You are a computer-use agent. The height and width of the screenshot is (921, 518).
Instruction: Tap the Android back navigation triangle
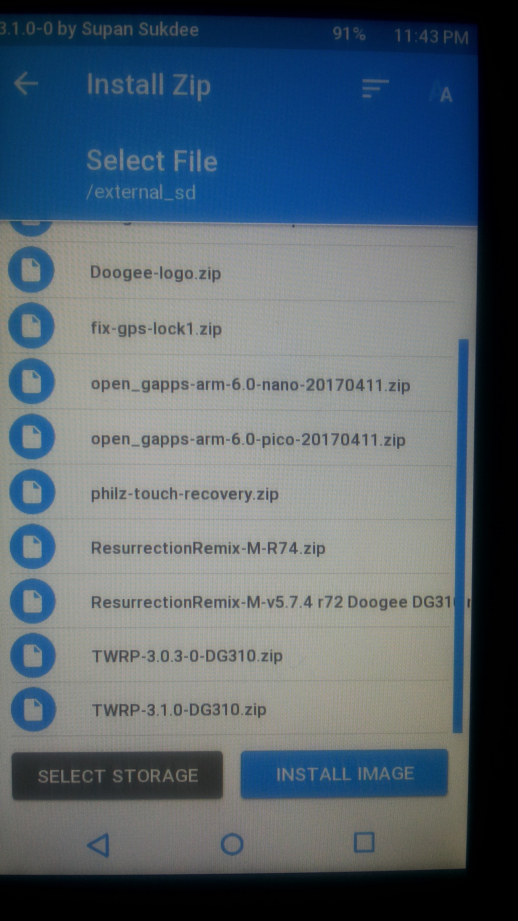(98, 846)
